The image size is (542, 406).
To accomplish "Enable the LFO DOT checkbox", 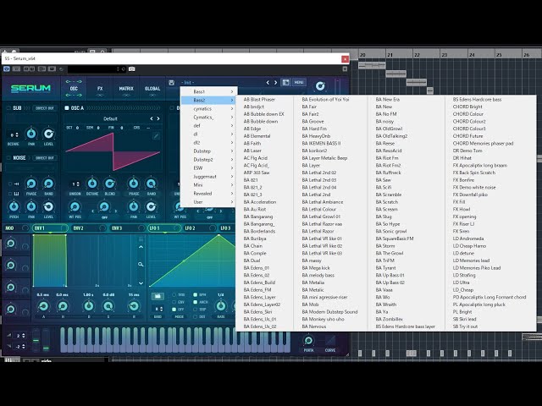I will point(196,316).
